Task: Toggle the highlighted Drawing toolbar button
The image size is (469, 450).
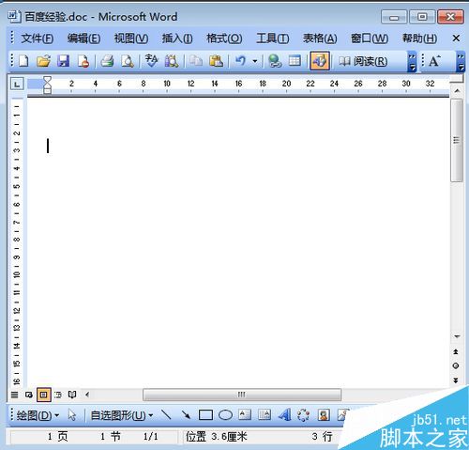Action: pos(320,61)
